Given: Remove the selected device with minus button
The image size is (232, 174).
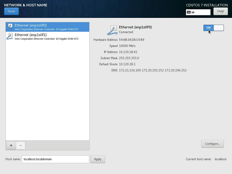Looking at the screenshot, I should [x=20, y=145].
